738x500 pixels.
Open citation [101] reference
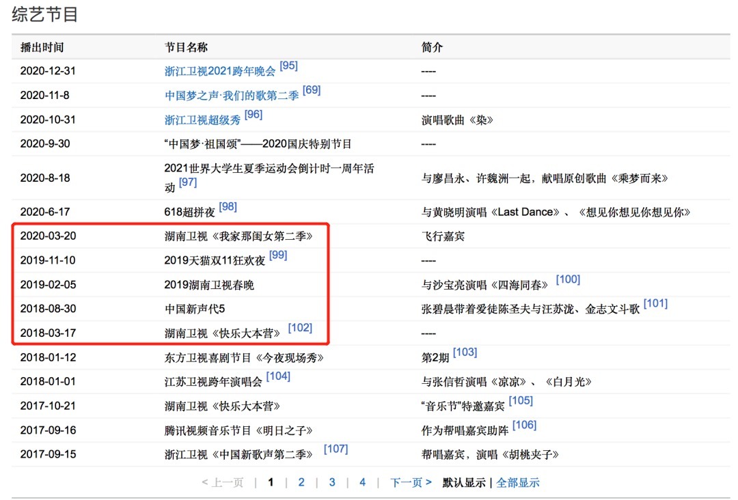click(655, 303)
